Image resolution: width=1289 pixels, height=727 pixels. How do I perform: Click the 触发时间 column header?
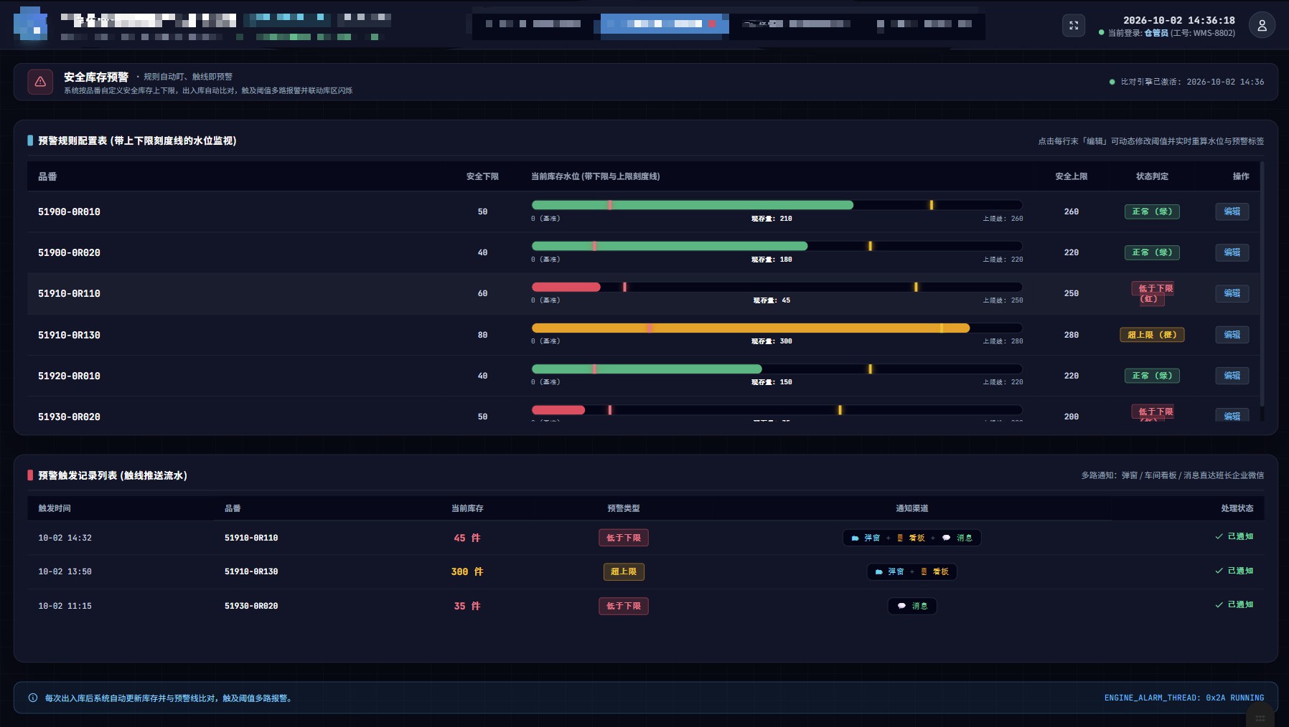point(55,508)
